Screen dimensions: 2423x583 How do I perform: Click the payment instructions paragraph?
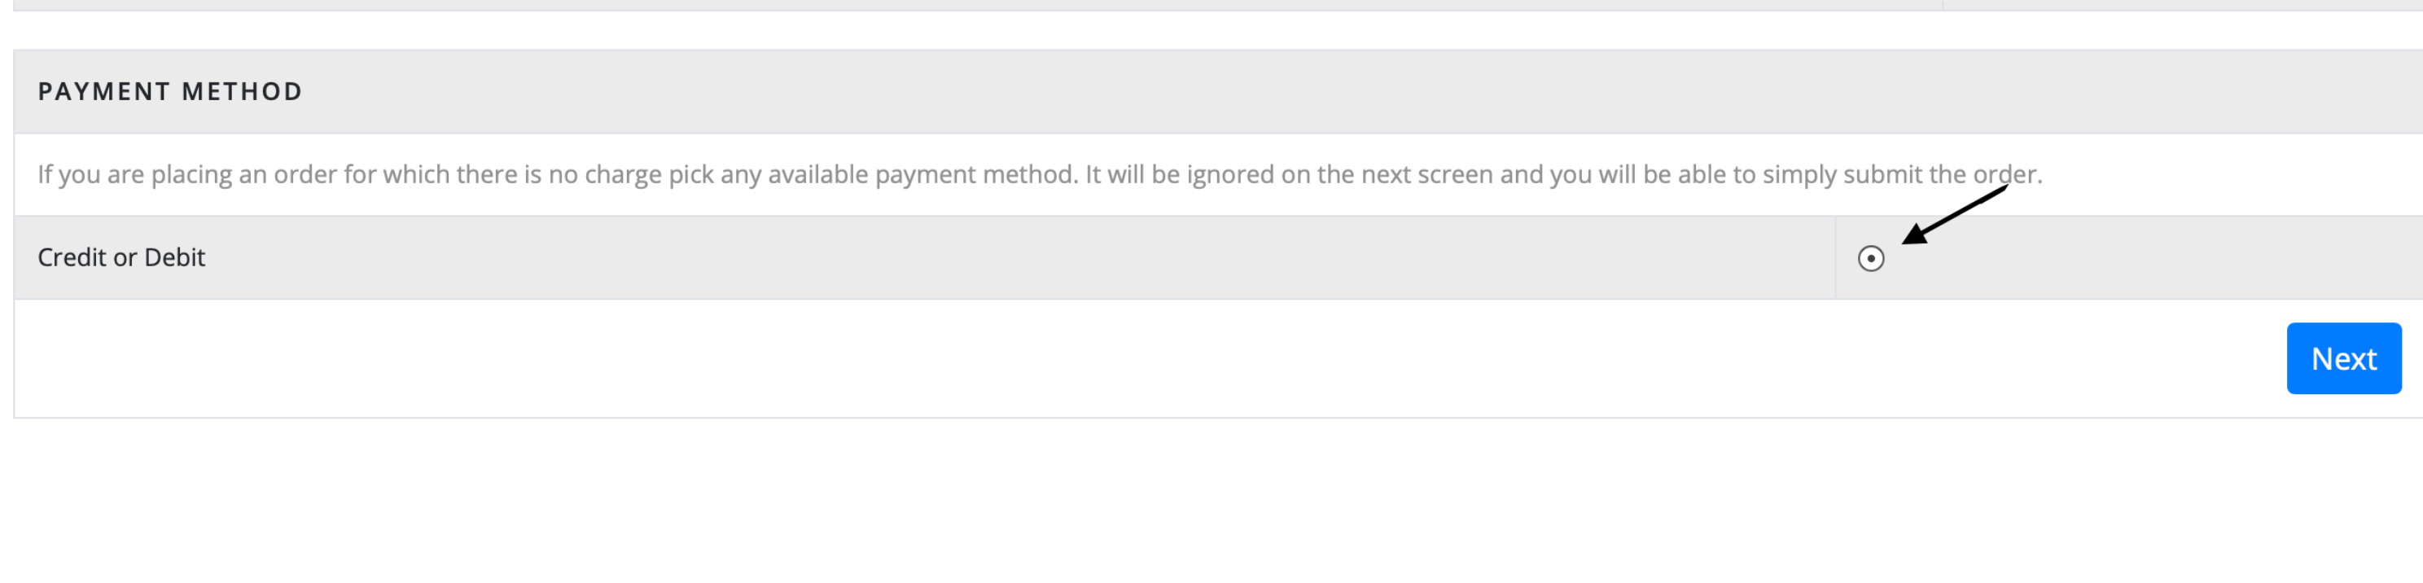coord(1040,175)
